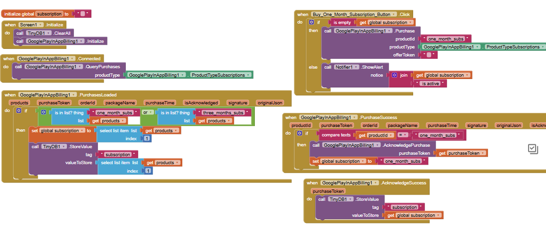Open mutator gear on the green or block

(x=43, y=112)
